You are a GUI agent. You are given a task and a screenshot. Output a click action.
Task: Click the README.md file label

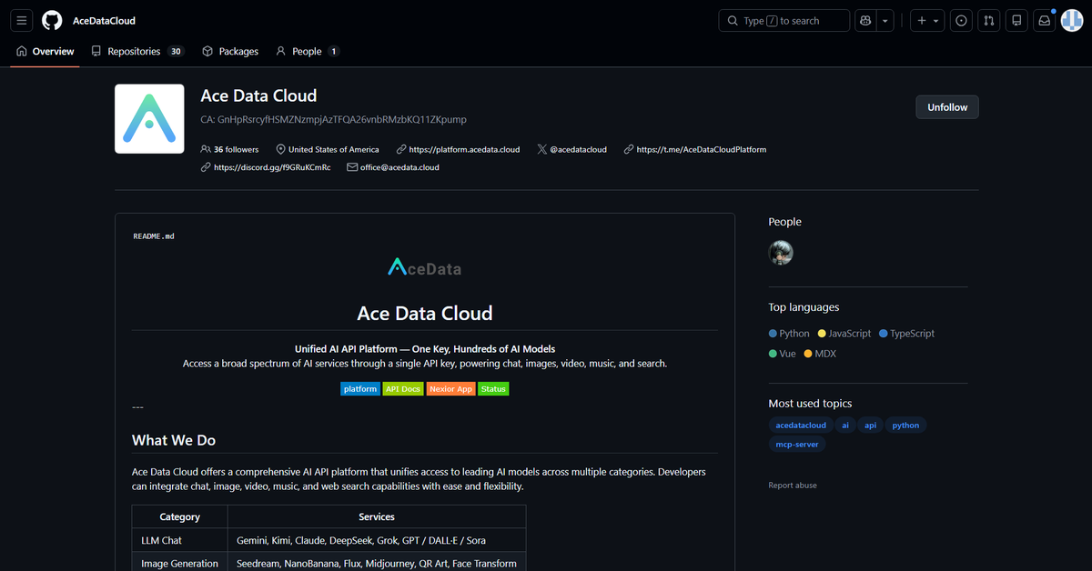click(x=154, y=236)
